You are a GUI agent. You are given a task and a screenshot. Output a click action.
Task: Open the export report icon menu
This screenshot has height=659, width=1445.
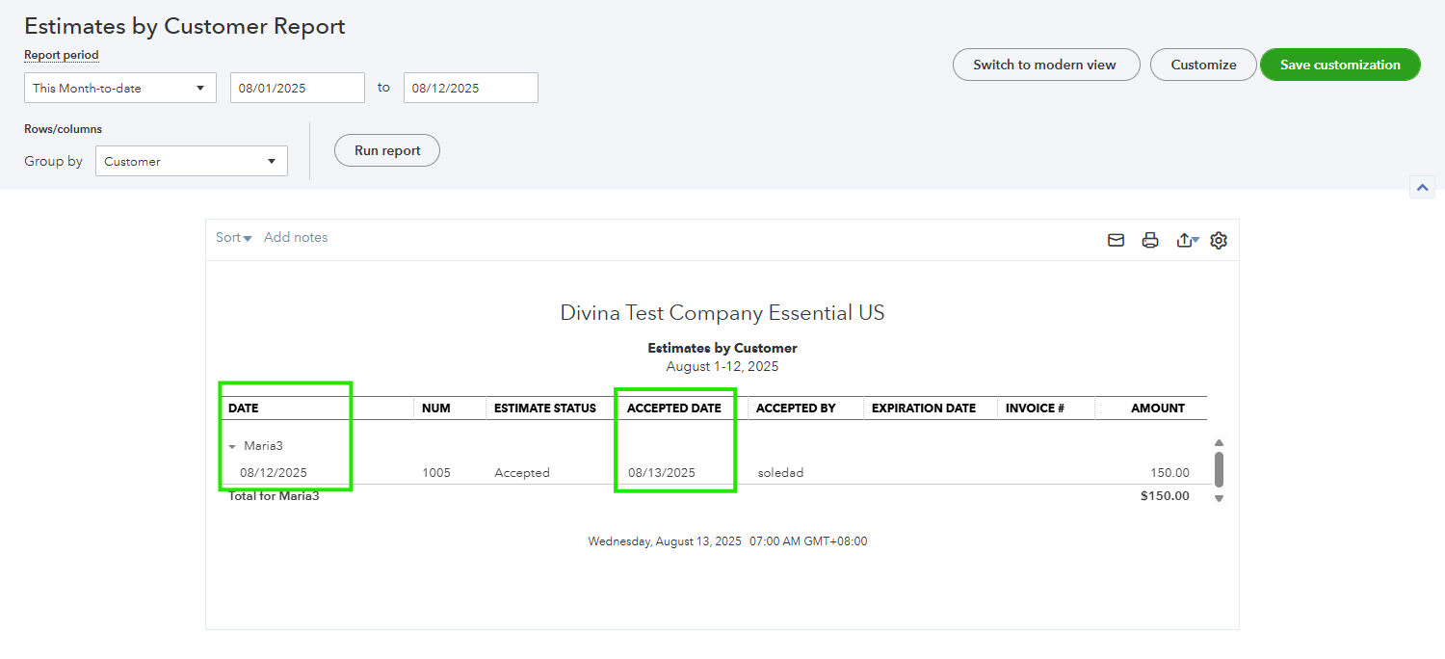point(1188,240)
